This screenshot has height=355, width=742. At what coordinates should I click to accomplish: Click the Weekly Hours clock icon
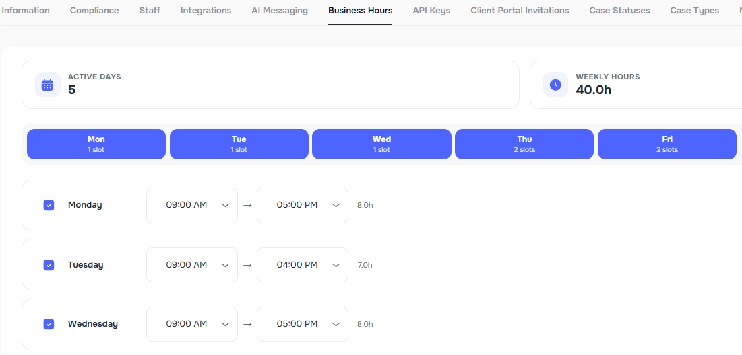tap(555, 85)
